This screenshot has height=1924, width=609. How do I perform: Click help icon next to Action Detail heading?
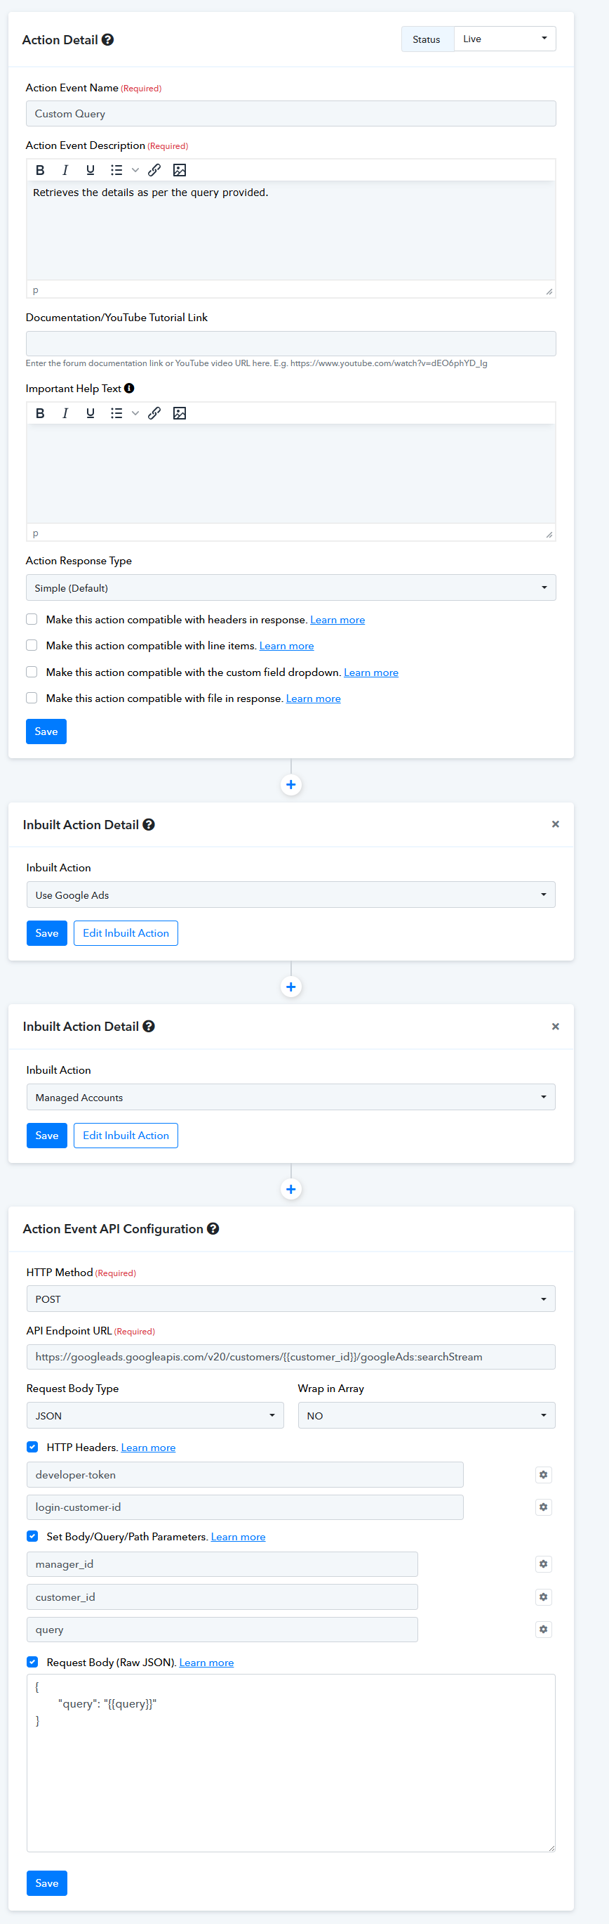click(108, 39)
